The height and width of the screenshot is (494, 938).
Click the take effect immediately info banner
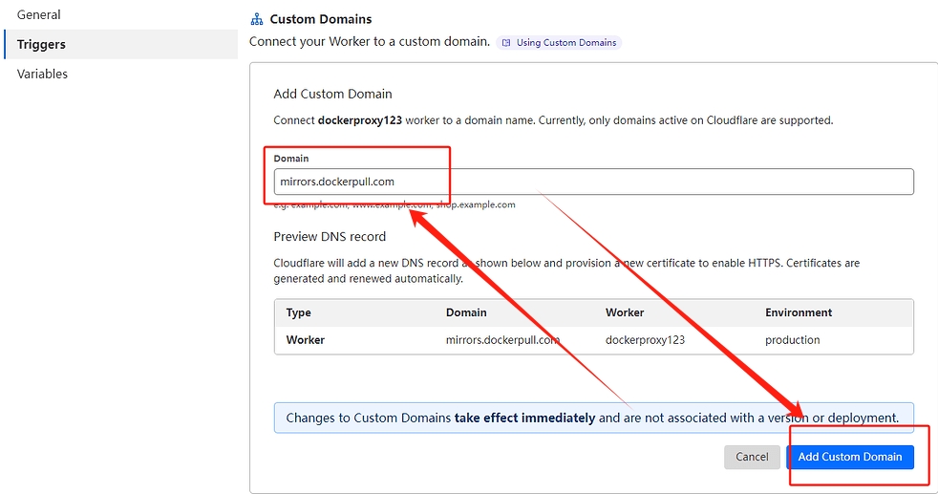click(592, 418)
